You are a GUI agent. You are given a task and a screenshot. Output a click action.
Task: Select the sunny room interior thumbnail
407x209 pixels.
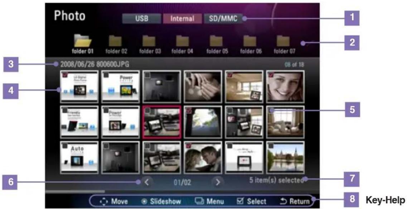pyautogui.click(x=244, y=86)
